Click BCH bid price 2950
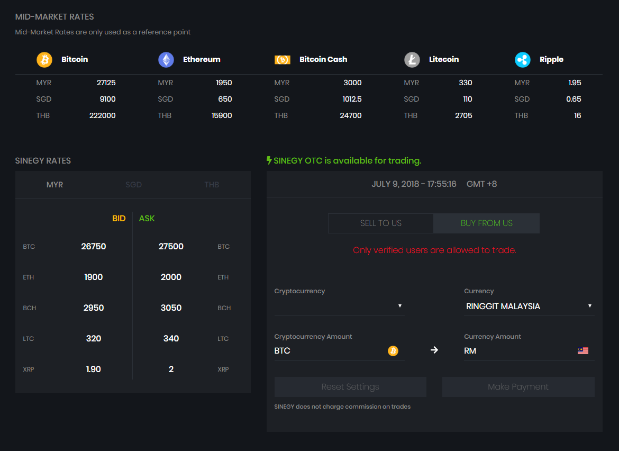This screenshot has width=619, height=451. [94, 308]
